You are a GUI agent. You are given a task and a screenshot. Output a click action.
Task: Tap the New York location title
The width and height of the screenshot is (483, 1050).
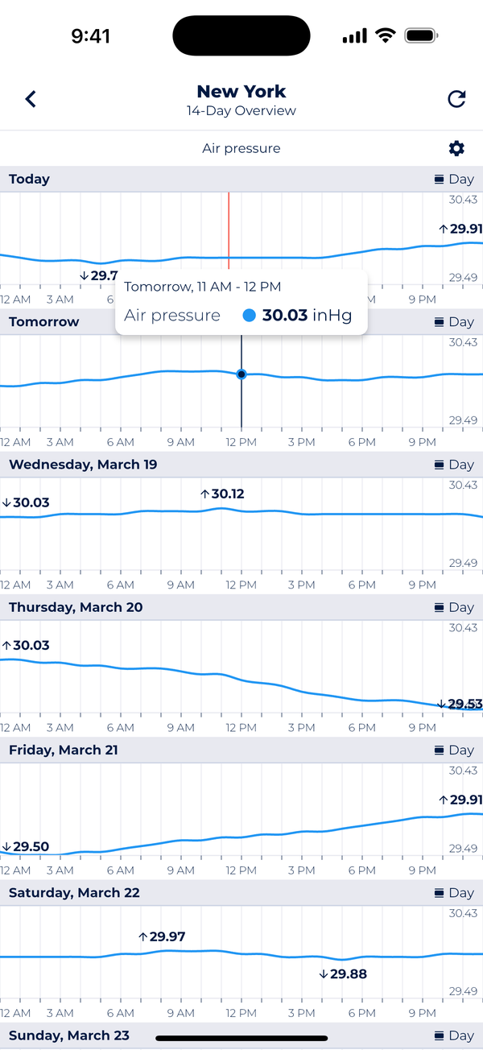tap(242, 91)
